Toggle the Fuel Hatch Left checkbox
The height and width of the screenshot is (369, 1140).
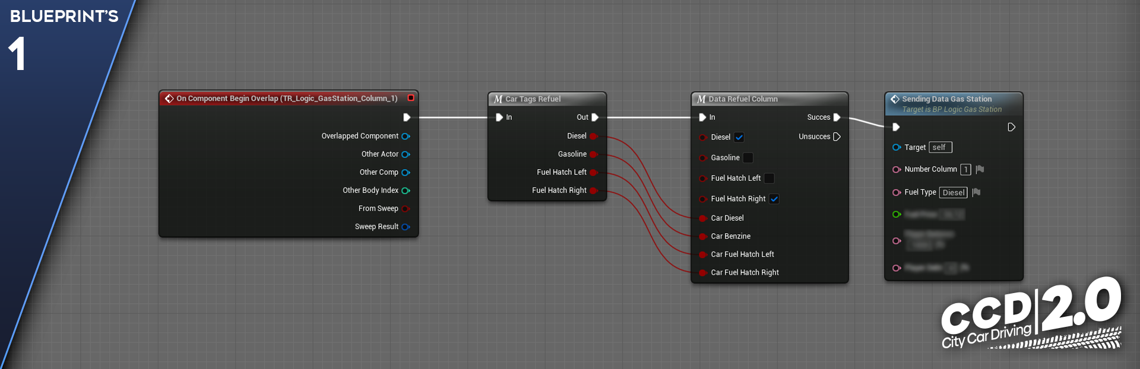click(769, 178)
